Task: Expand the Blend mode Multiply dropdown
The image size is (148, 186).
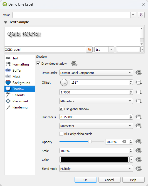Action: click(x=96, y=168)
